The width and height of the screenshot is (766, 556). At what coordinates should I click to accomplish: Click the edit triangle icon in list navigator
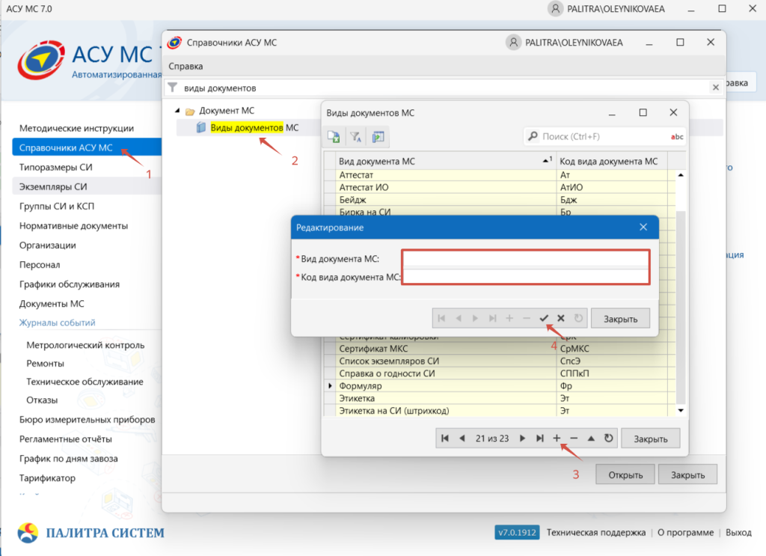click(x=591, y=439)
